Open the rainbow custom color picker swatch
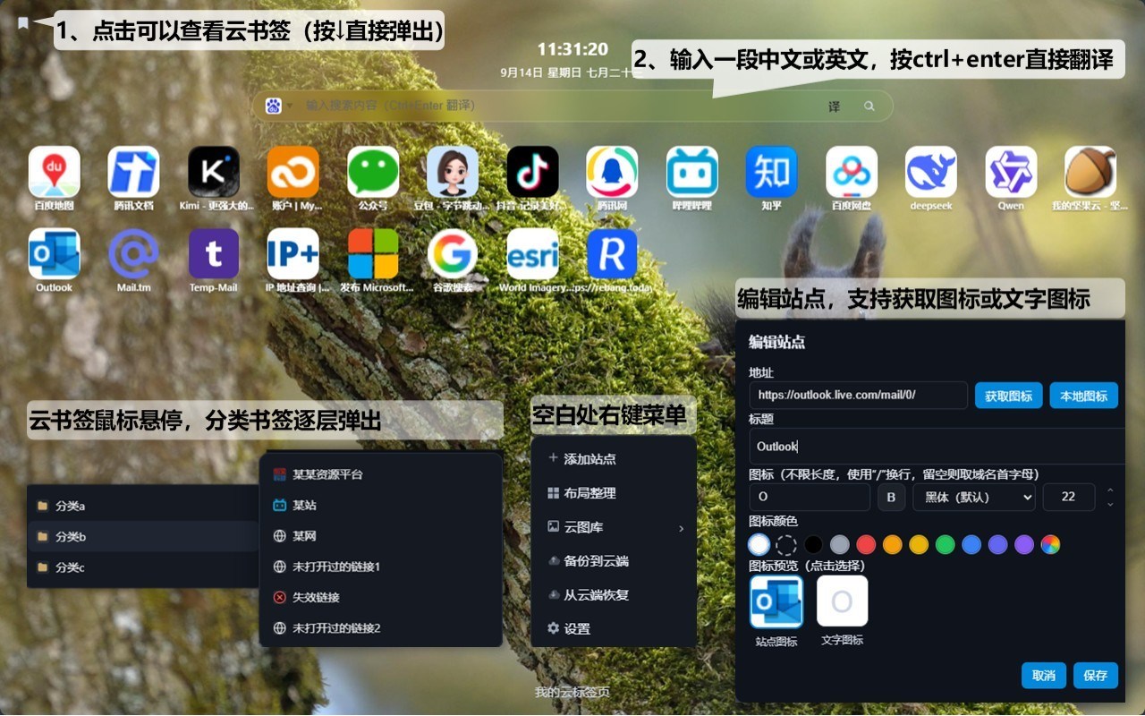Image resolution: width=1145 pixels, height=716 pixels. [x=1050, y=544]
